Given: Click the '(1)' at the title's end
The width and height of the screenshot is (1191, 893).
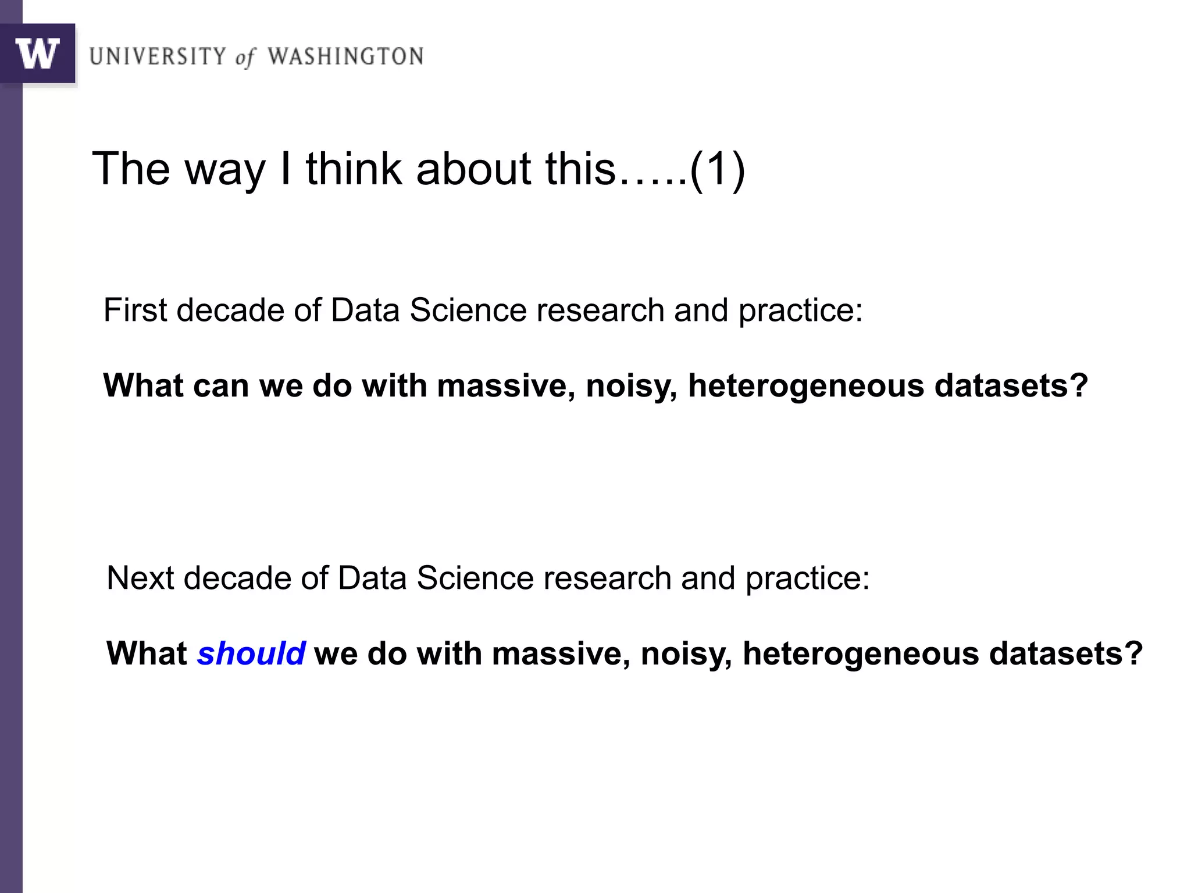Looking at the screenshot, I should pos(717,169).
